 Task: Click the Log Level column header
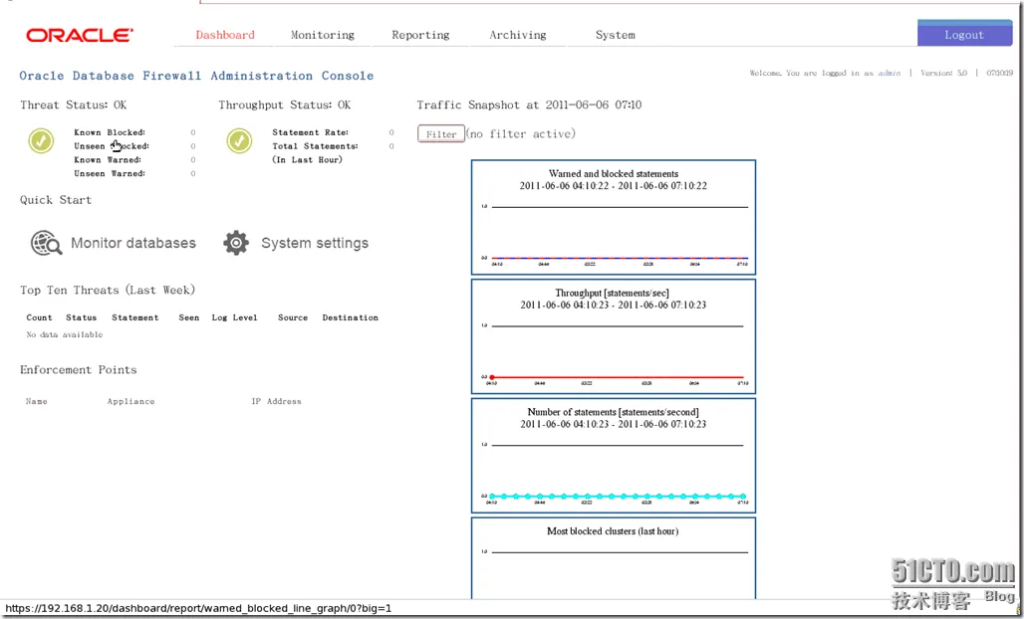[x=234, y=317]
